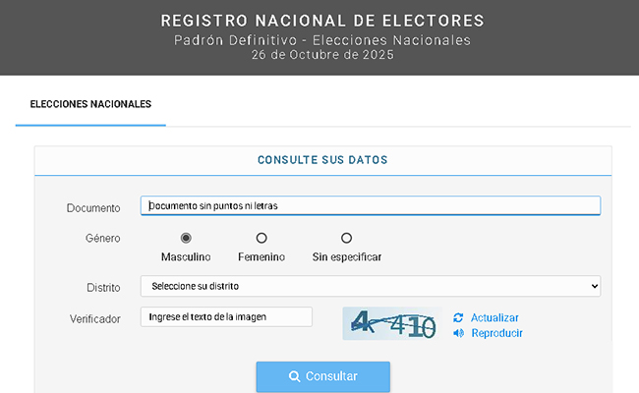Choose the Femenino gender radio button
This screenshot has width=639, height=393.
point(261,238)
